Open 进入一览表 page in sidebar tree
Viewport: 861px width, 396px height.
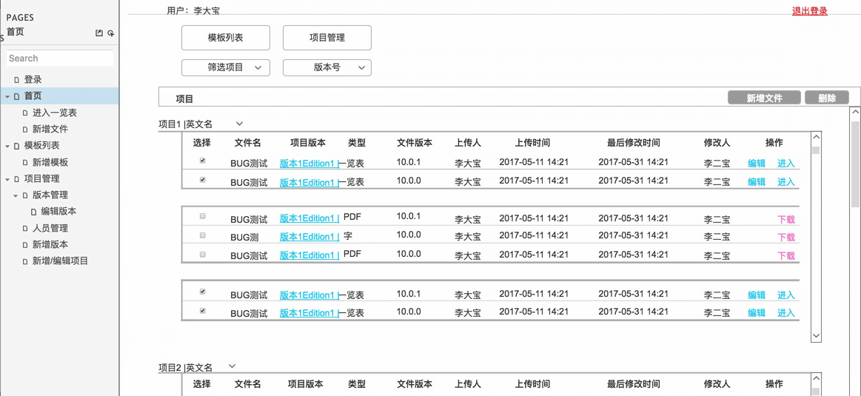tap(54, 113)
